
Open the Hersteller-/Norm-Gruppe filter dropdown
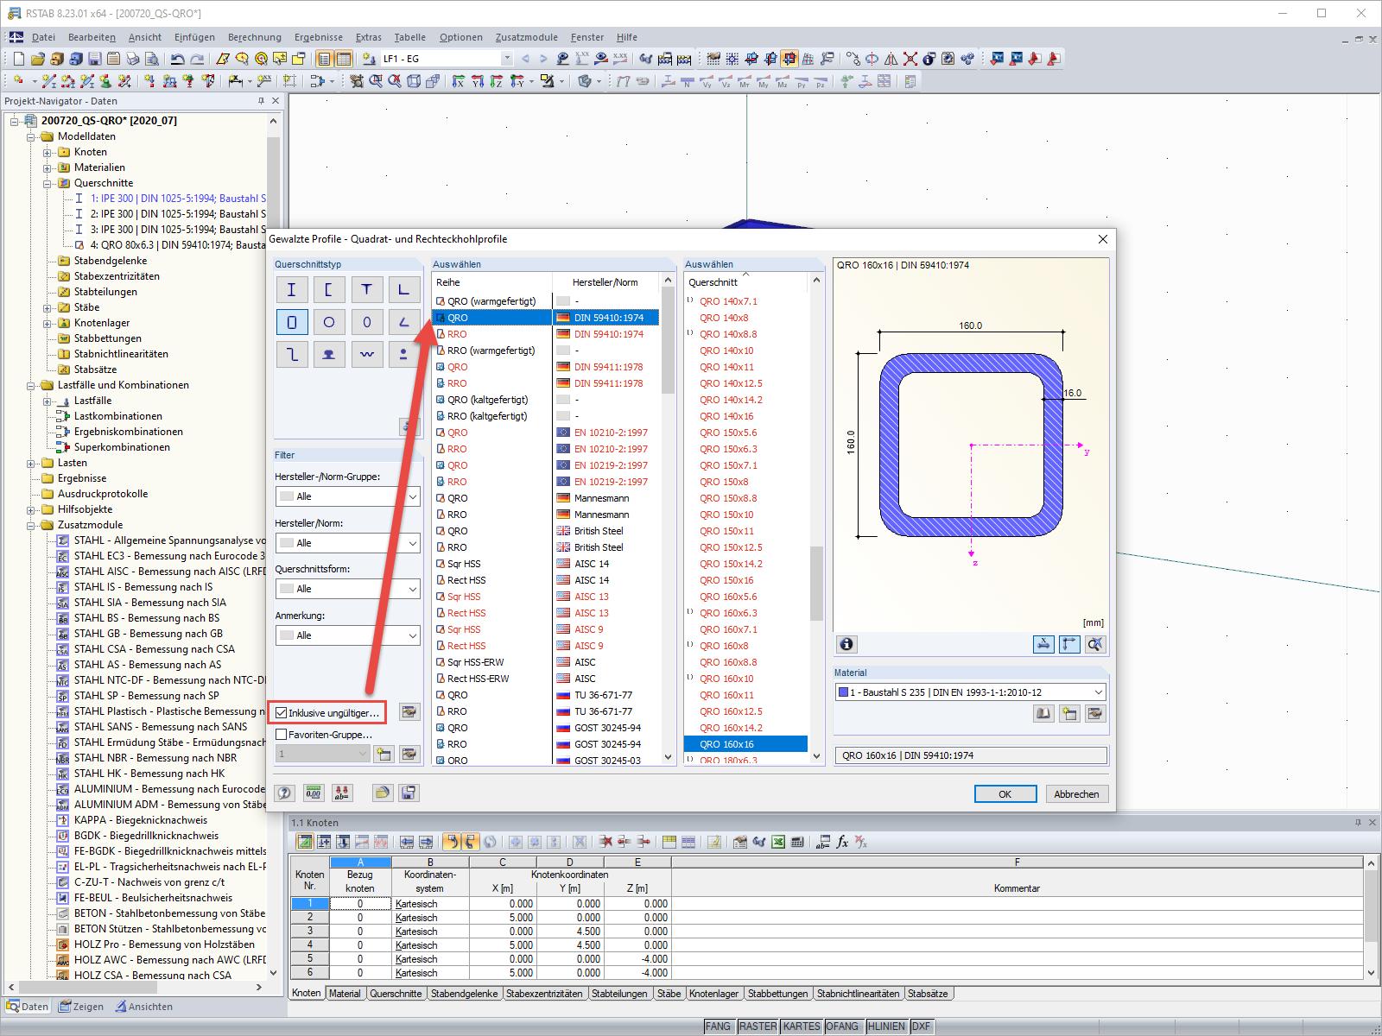pos(348,496)
